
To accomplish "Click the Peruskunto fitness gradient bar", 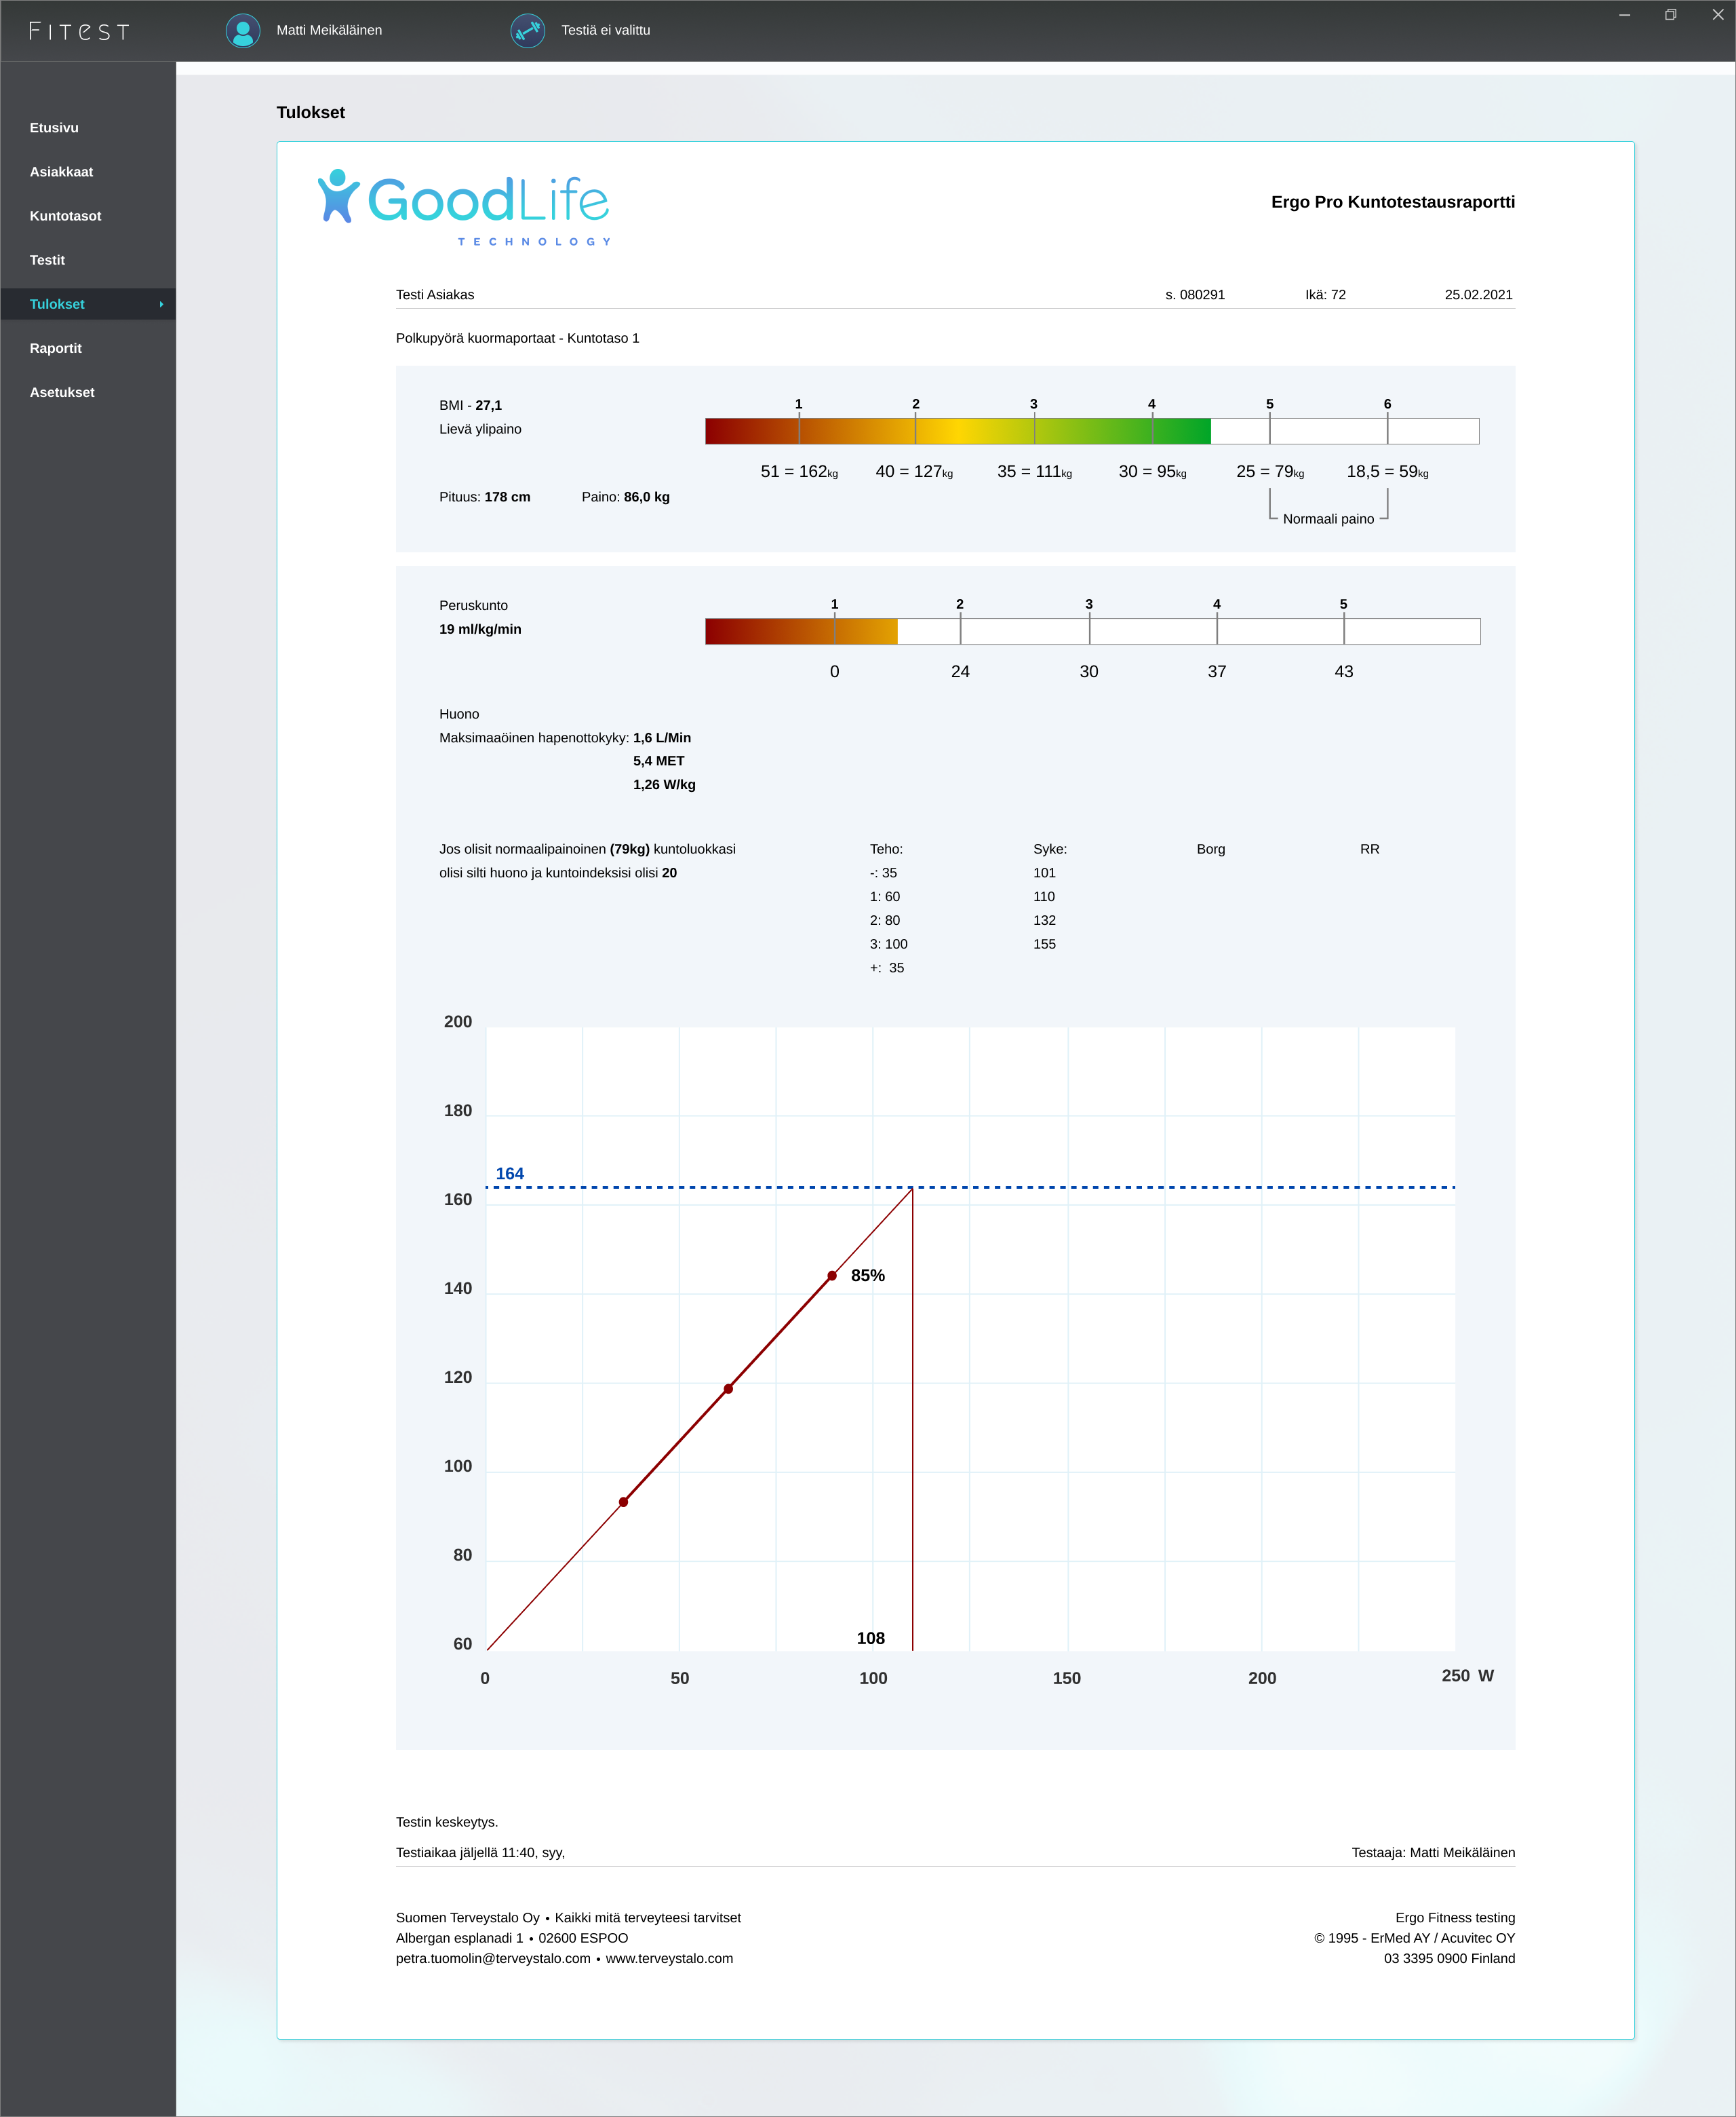I will pos(1092,631).
